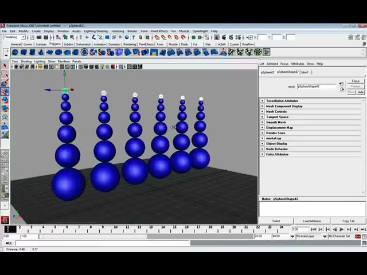Switch to the blinn1 attribute tab
The width and height of the screenshot is (367, 275).
click(305, 72)
